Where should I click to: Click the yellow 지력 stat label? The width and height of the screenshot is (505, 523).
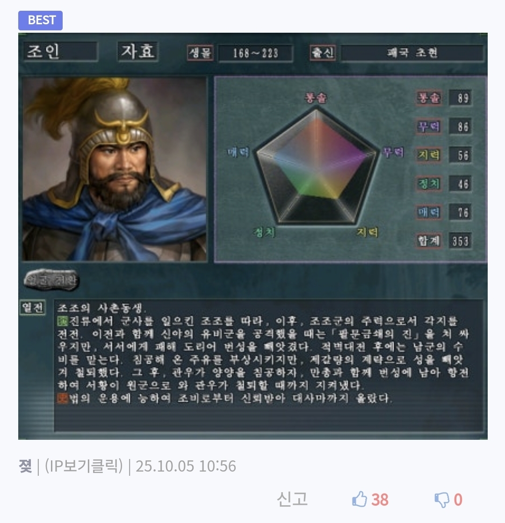(429, 155)
